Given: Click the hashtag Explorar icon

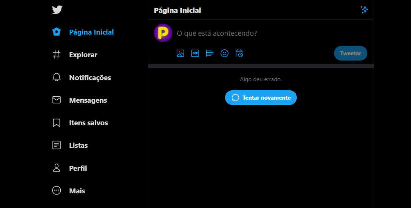Looking at the screenshot, I should click(x=57, y=55).
